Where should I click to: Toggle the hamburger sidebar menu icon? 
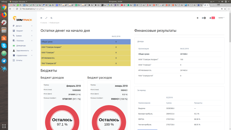(41, 18)
